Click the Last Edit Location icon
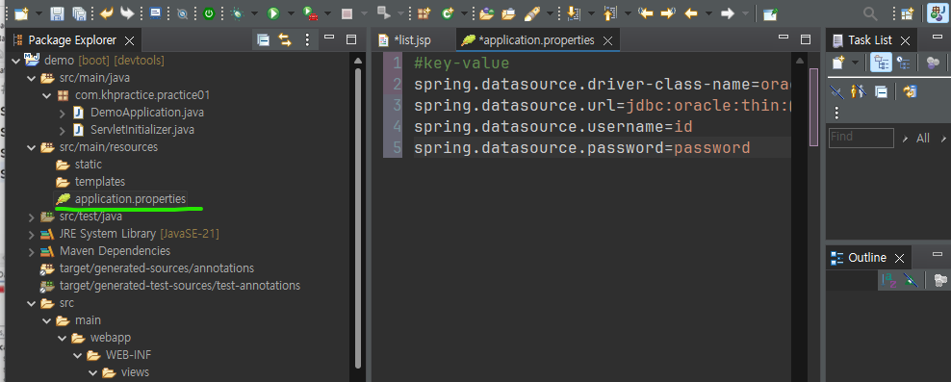This screenshot has width=951, height=382. tap(645, 13)
